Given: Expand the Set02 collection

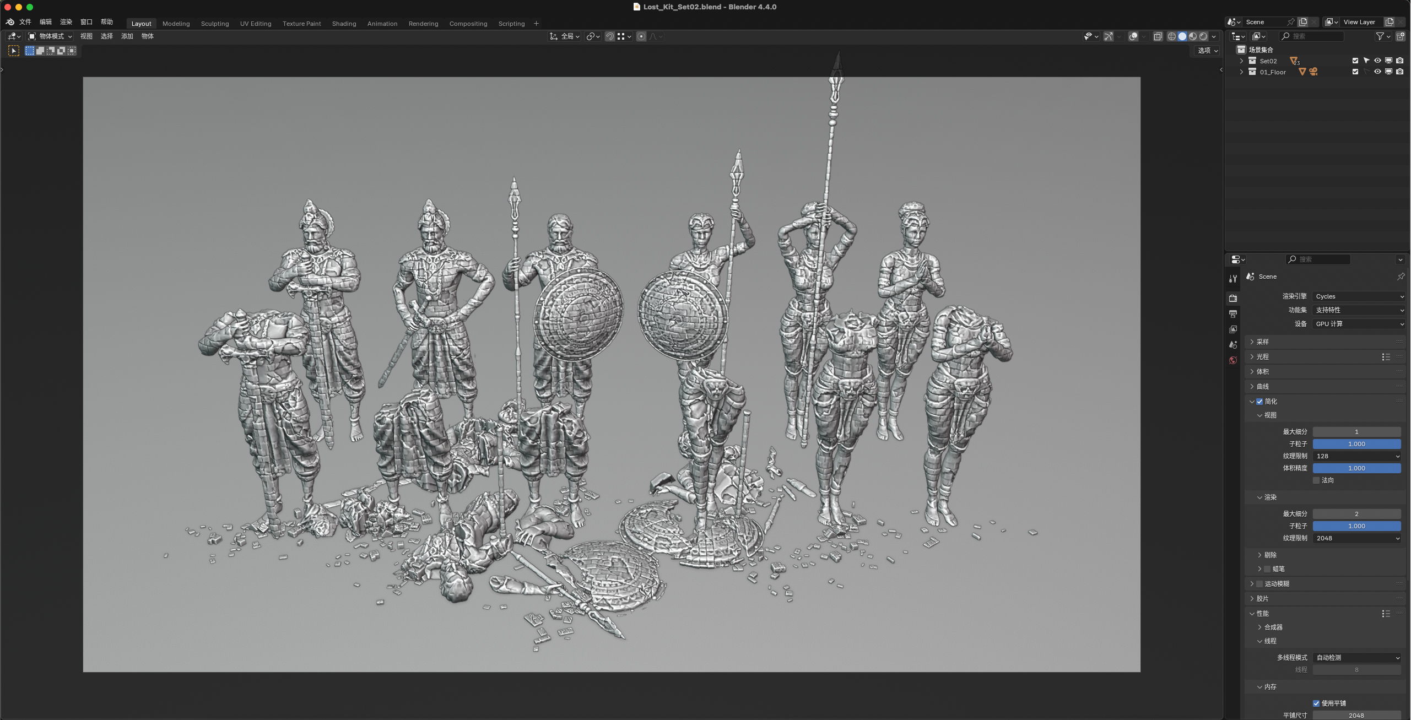Looking at the screenshot, I should coord(1241,61).
